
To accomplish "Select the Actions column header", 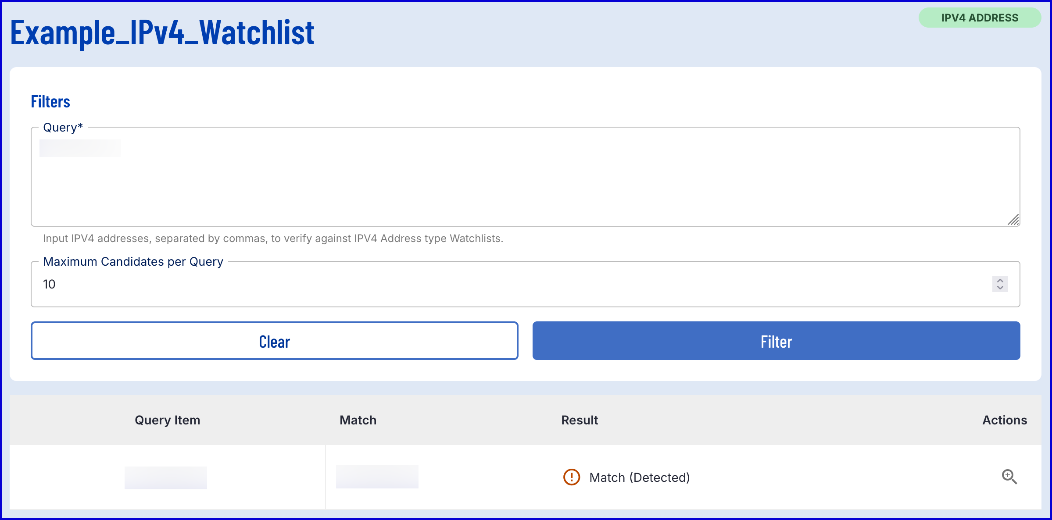I will point(1004,420).
